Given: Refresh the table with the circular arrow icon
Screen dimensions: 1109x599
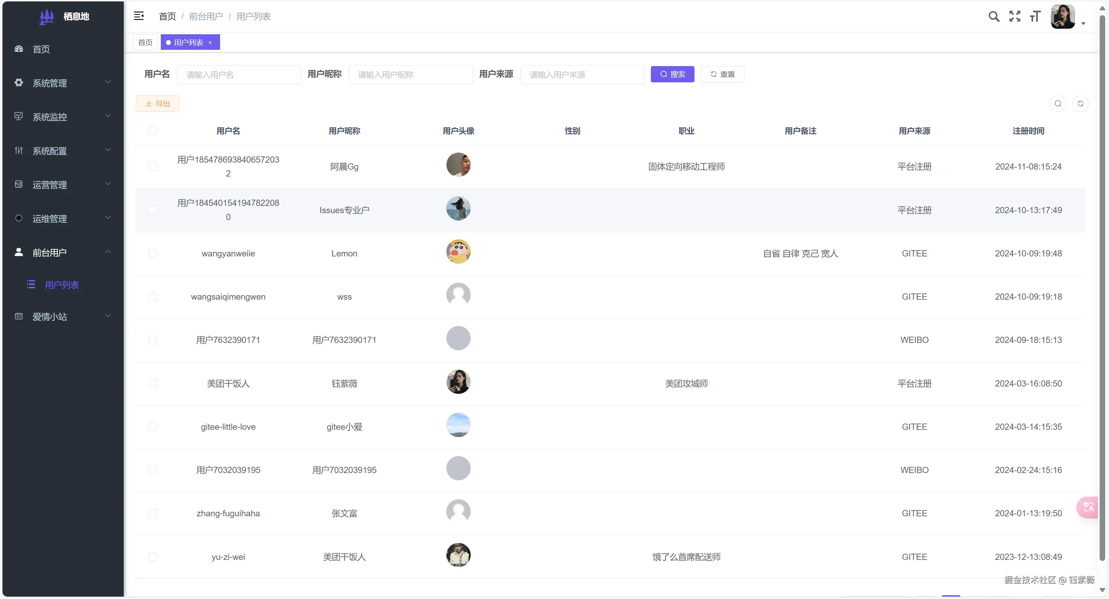Looking at the screenshot, I should tap(1081, 103).
